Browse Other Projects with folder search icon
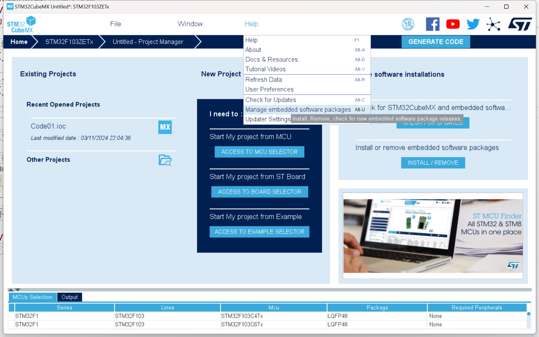The width and height of the screenshot is (539, 337). pyautogui.click(x=165, y=160)
